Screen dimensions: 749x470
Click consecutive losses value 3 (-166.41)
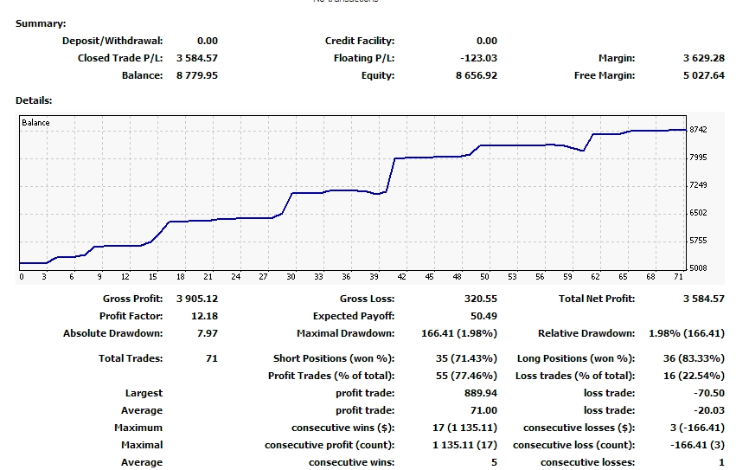[x=697, y=428]
